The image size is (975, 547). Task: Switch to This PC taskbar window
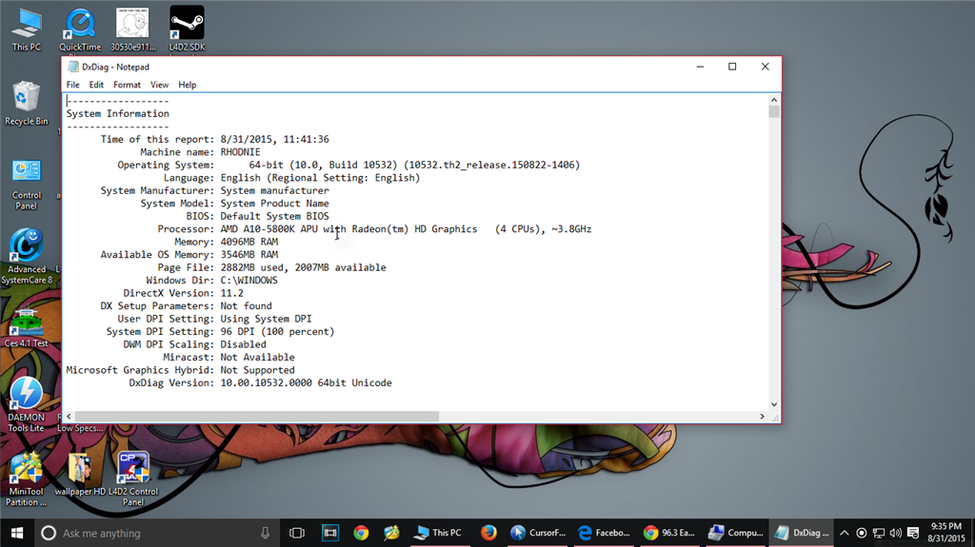tap(439, 533)
